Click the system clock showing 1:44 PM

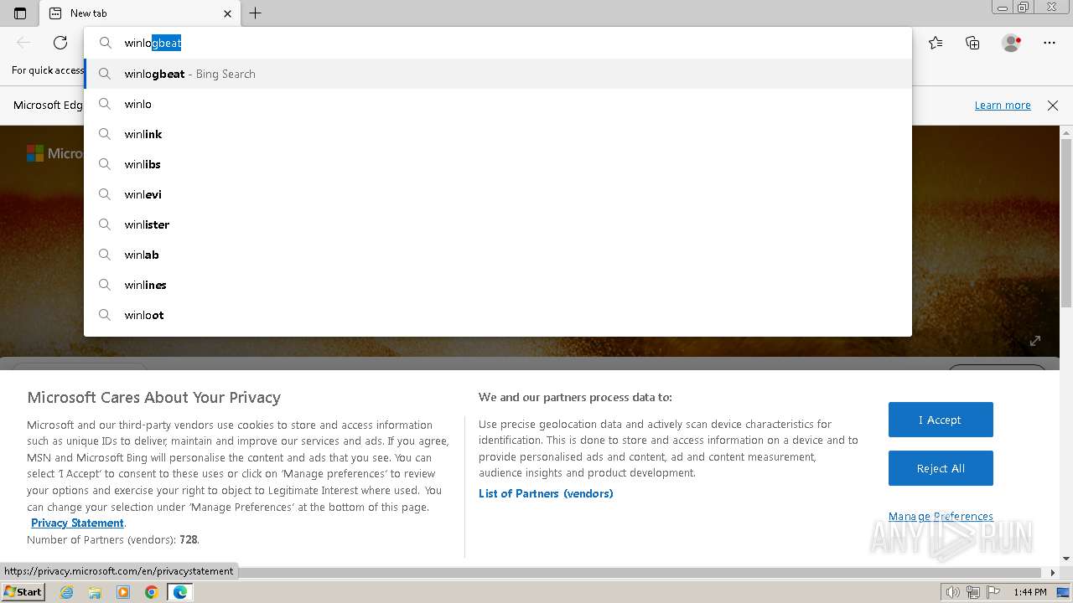click(1029, 592)
